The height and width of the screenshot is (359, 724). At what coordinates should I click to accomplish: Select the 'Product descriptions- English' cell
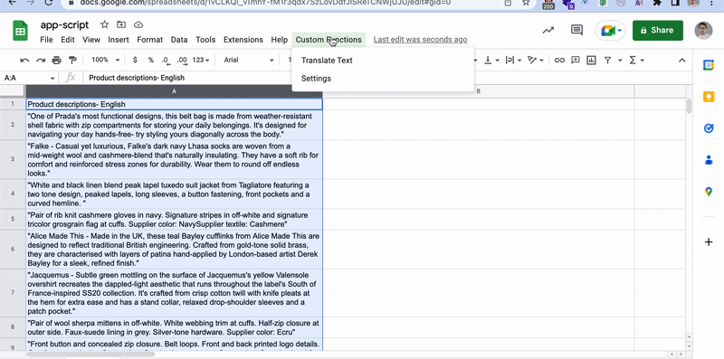174,104
